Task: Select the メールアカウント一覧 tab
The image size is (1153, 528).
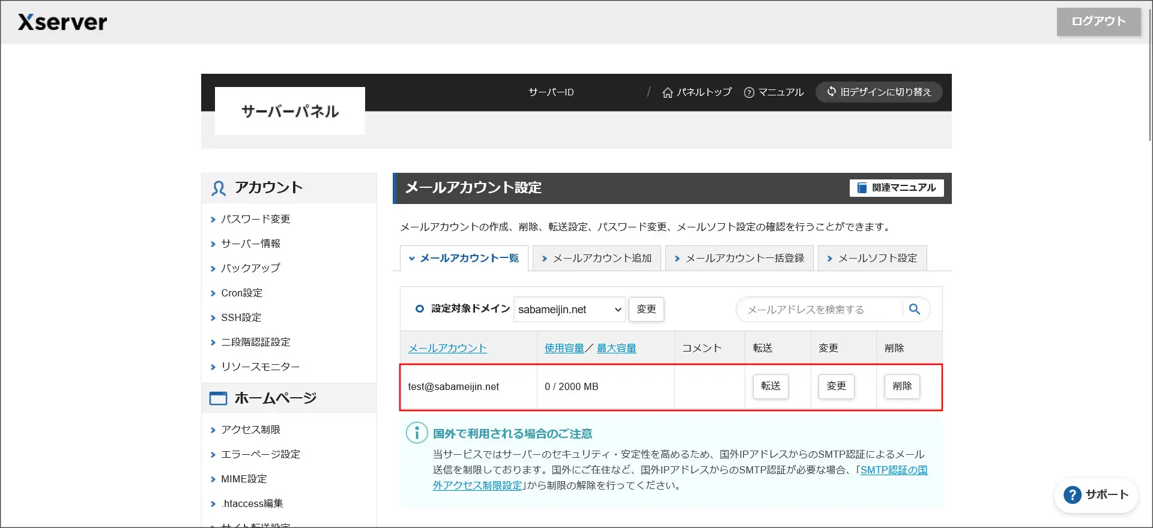Action: tap(464, 258)
